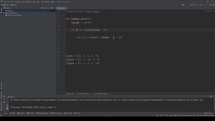Open the user account dropdown icon
Screen dimensions: 215x121
click(183, 5)
